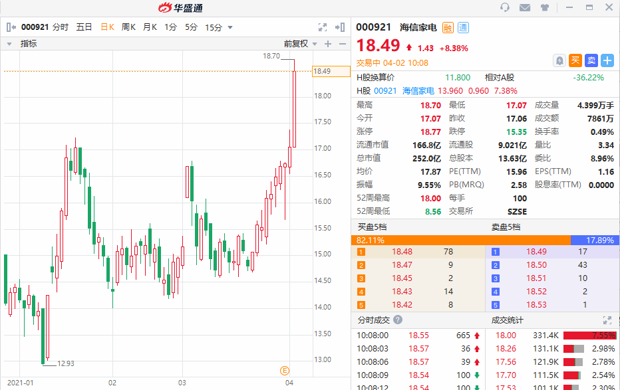
Task: Click the 10:08:00 trade row
Action: tap(418, 336)
